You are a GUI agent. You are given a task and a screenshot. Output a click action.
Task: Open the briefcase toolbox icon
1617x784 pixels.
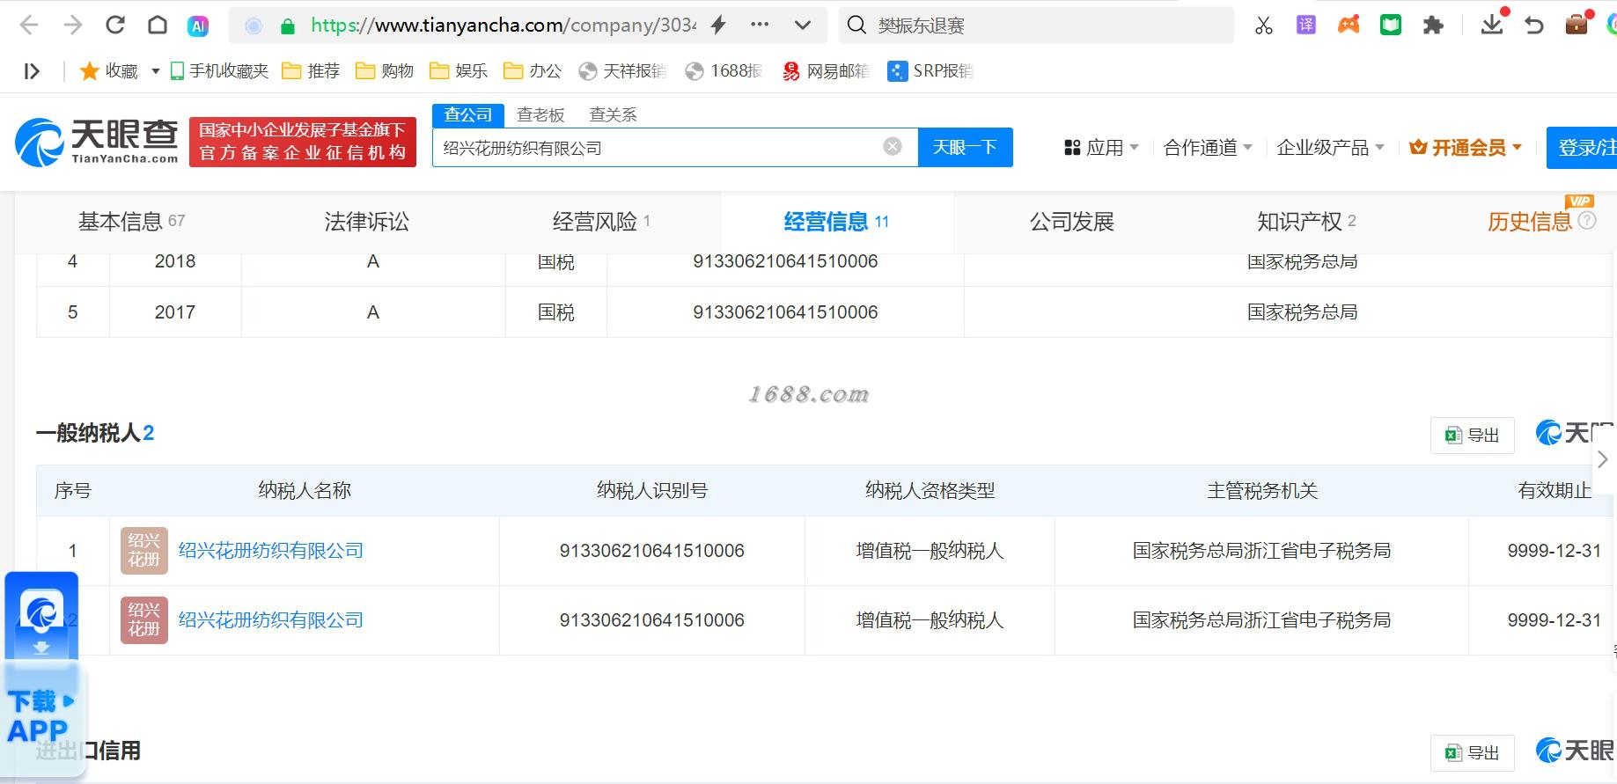(x=1577, y=24)
